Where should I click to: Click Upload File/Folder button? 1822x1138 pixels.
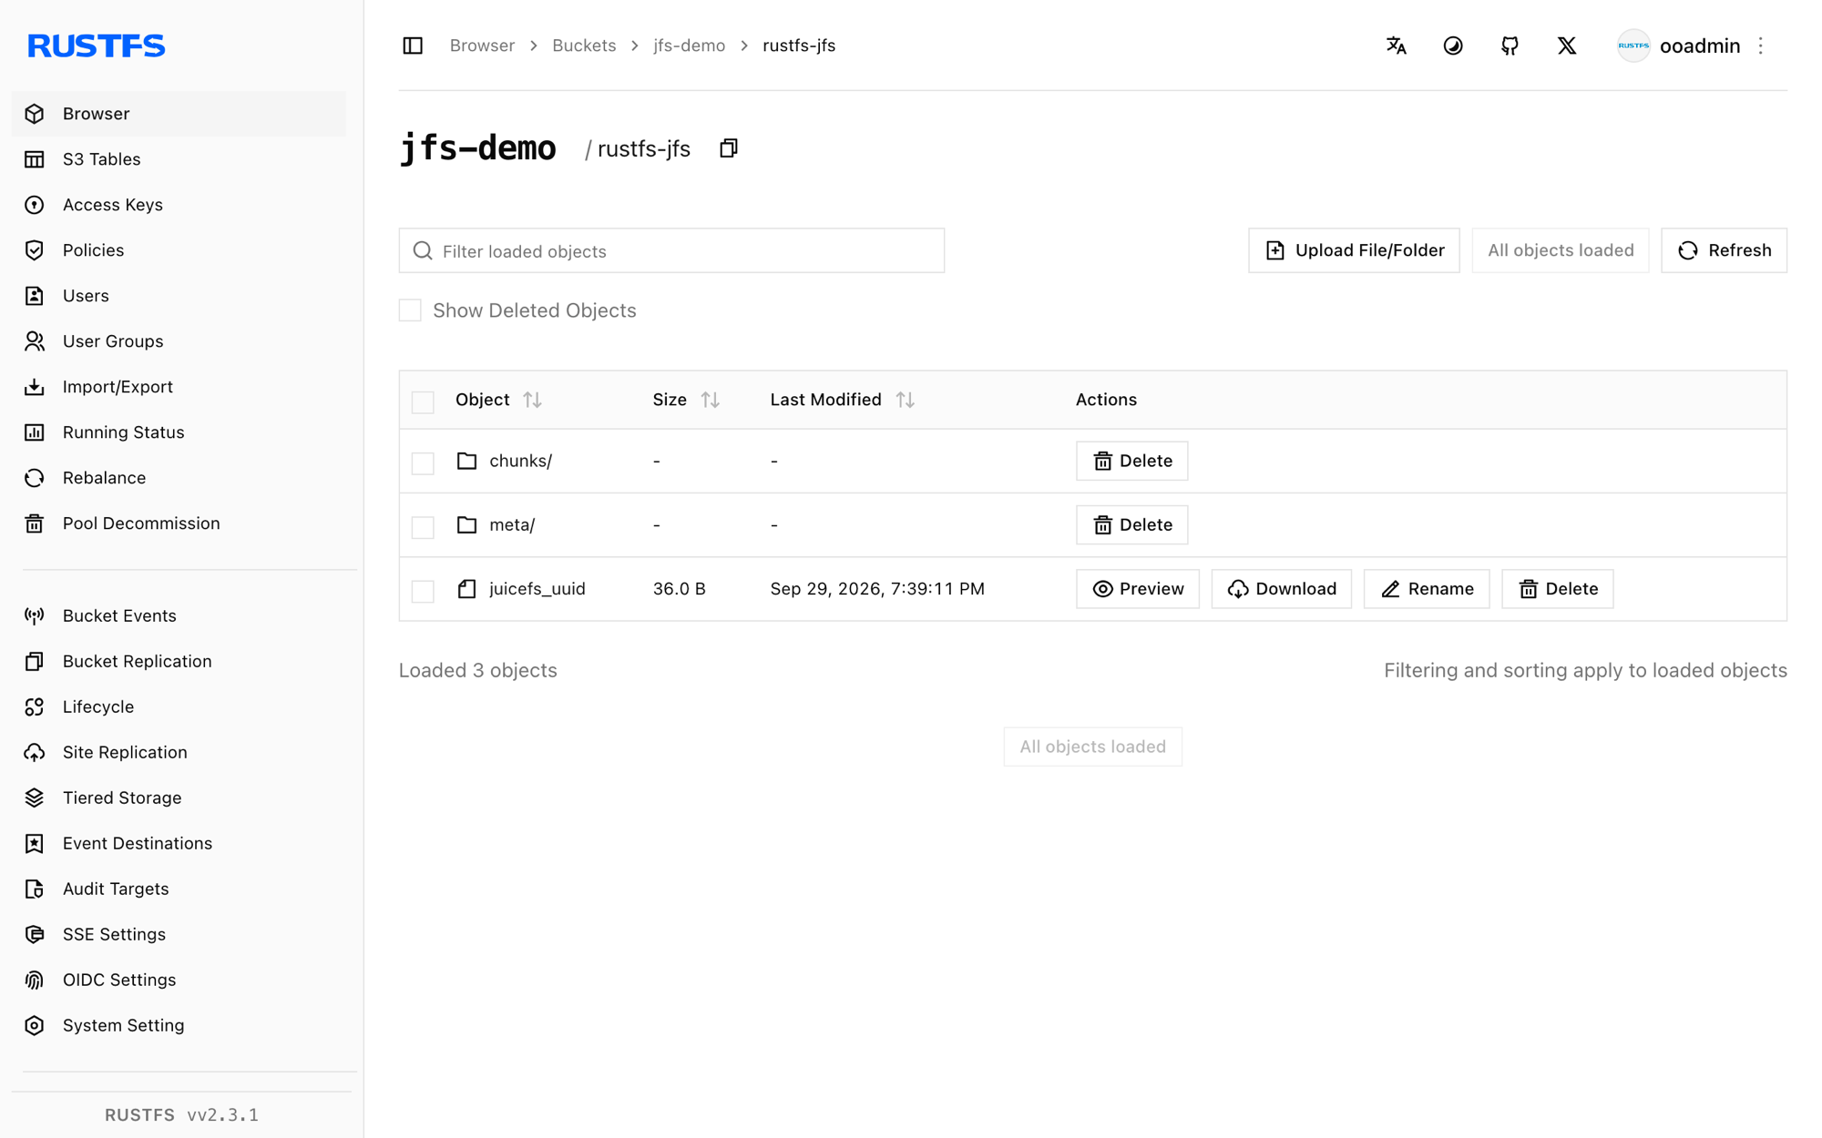click(1354, 250)
